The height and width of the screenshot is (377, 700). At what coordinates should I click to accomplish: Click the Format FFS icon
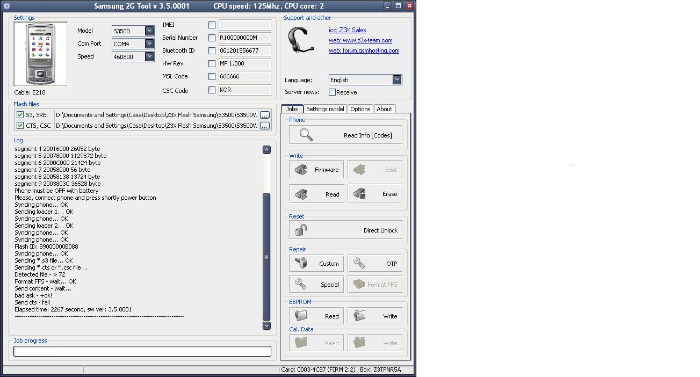[360, 284]
